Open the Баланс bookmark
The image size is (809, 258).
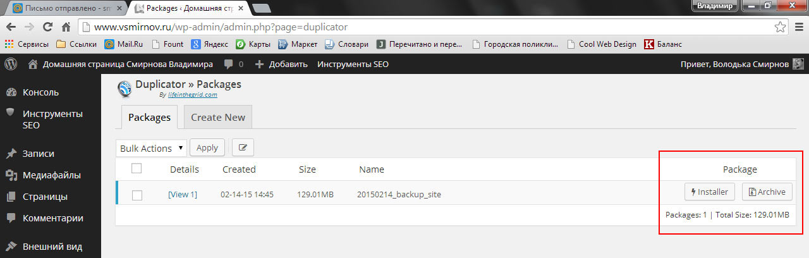662,44
